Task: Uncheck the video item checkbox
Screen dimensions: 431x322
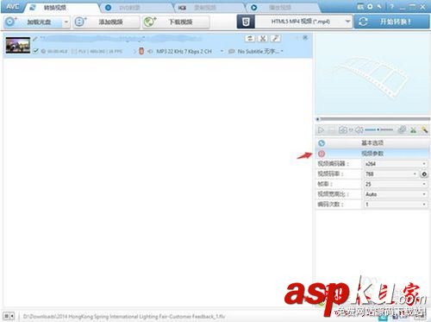Action: click(35, 51)
